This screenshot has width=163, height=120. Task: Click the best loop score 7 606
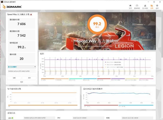(21, 24)
